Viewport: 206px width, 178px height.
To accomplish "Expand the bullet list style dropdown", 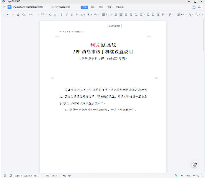I will [x=166, y=14].
